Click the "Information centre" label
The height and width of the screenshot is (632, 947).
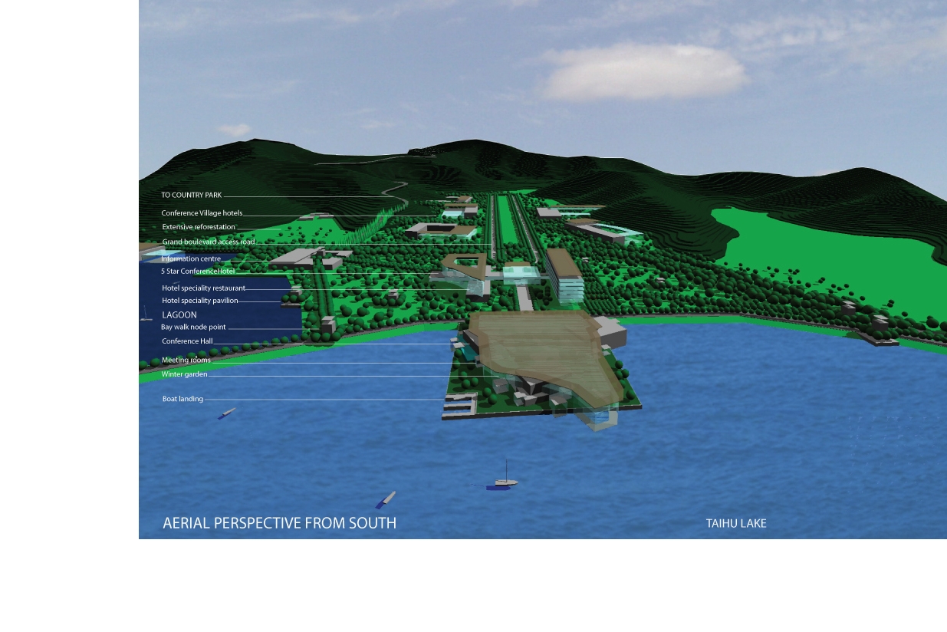(191, 259)
